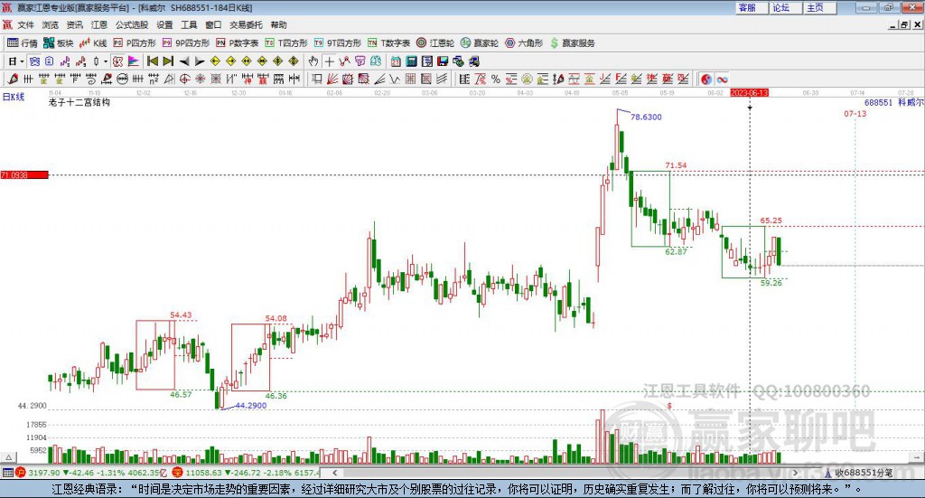Click the 688551 stock code label
The height and width of the screenshot is (498, 925).
point(878,103)
